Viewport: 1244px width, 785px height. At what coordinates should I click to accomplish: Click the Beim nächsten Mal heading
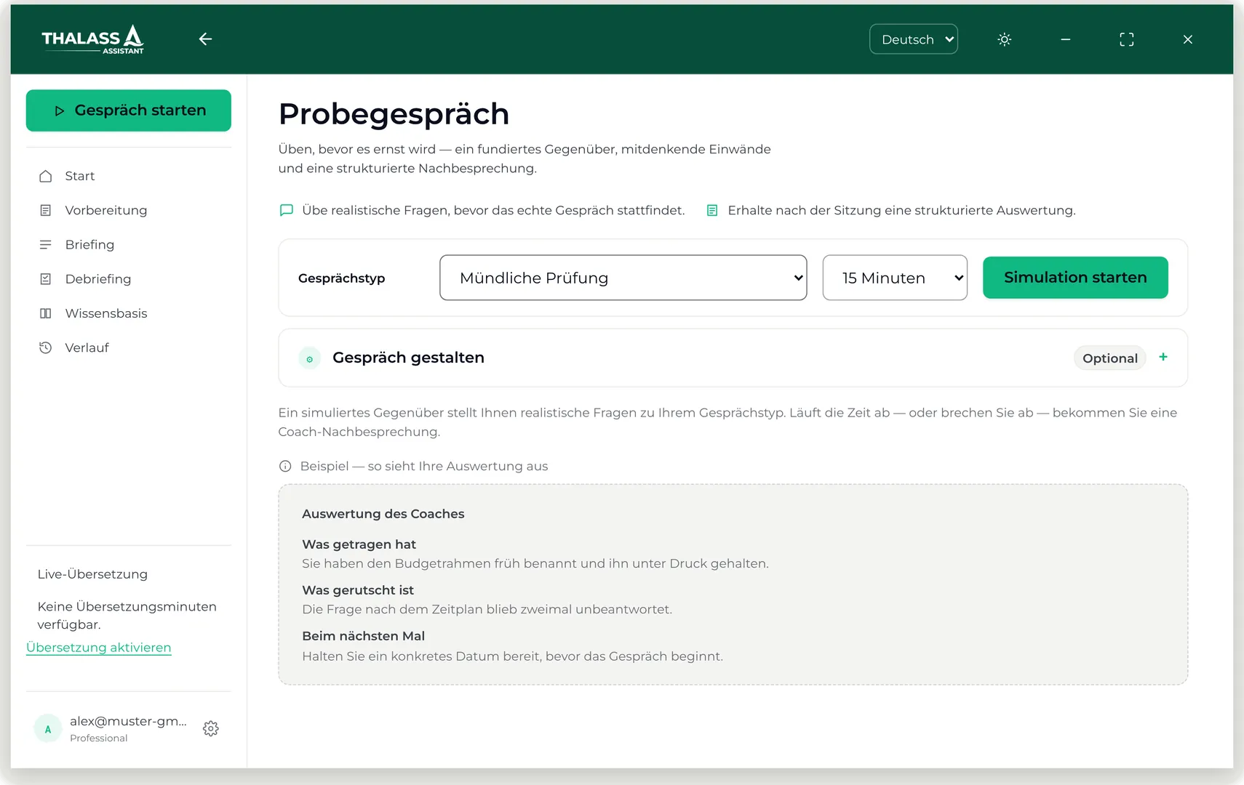tap(363, 636)
